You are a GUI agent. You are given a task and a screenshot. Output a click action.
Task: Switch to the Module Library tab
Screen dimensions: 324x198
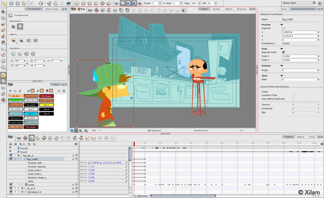52,9
